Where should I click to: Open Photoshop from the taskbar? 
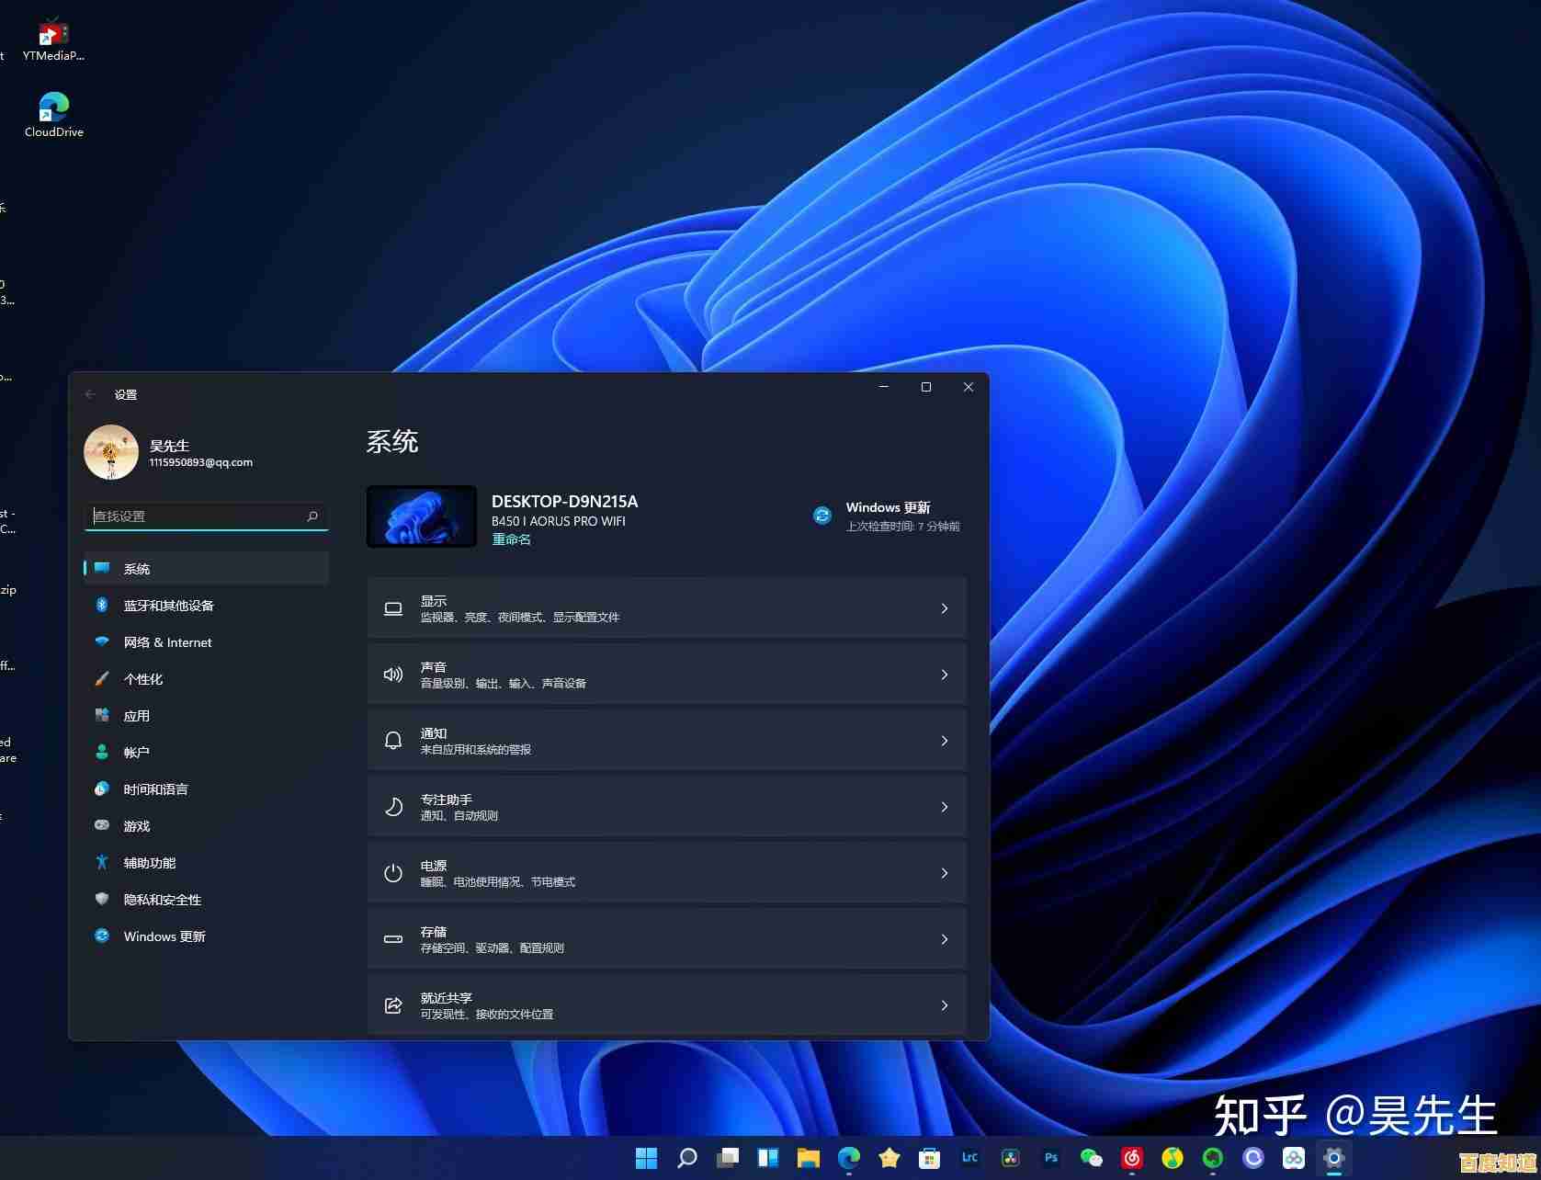tap(1049, 1158)
